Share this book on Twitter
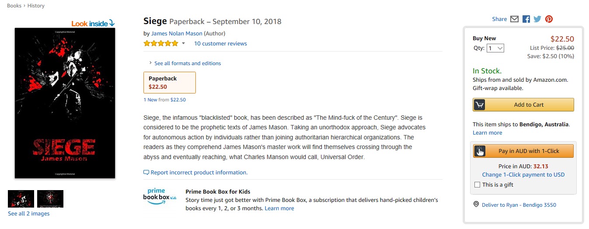589x229 pixels. tap(537, 19)
